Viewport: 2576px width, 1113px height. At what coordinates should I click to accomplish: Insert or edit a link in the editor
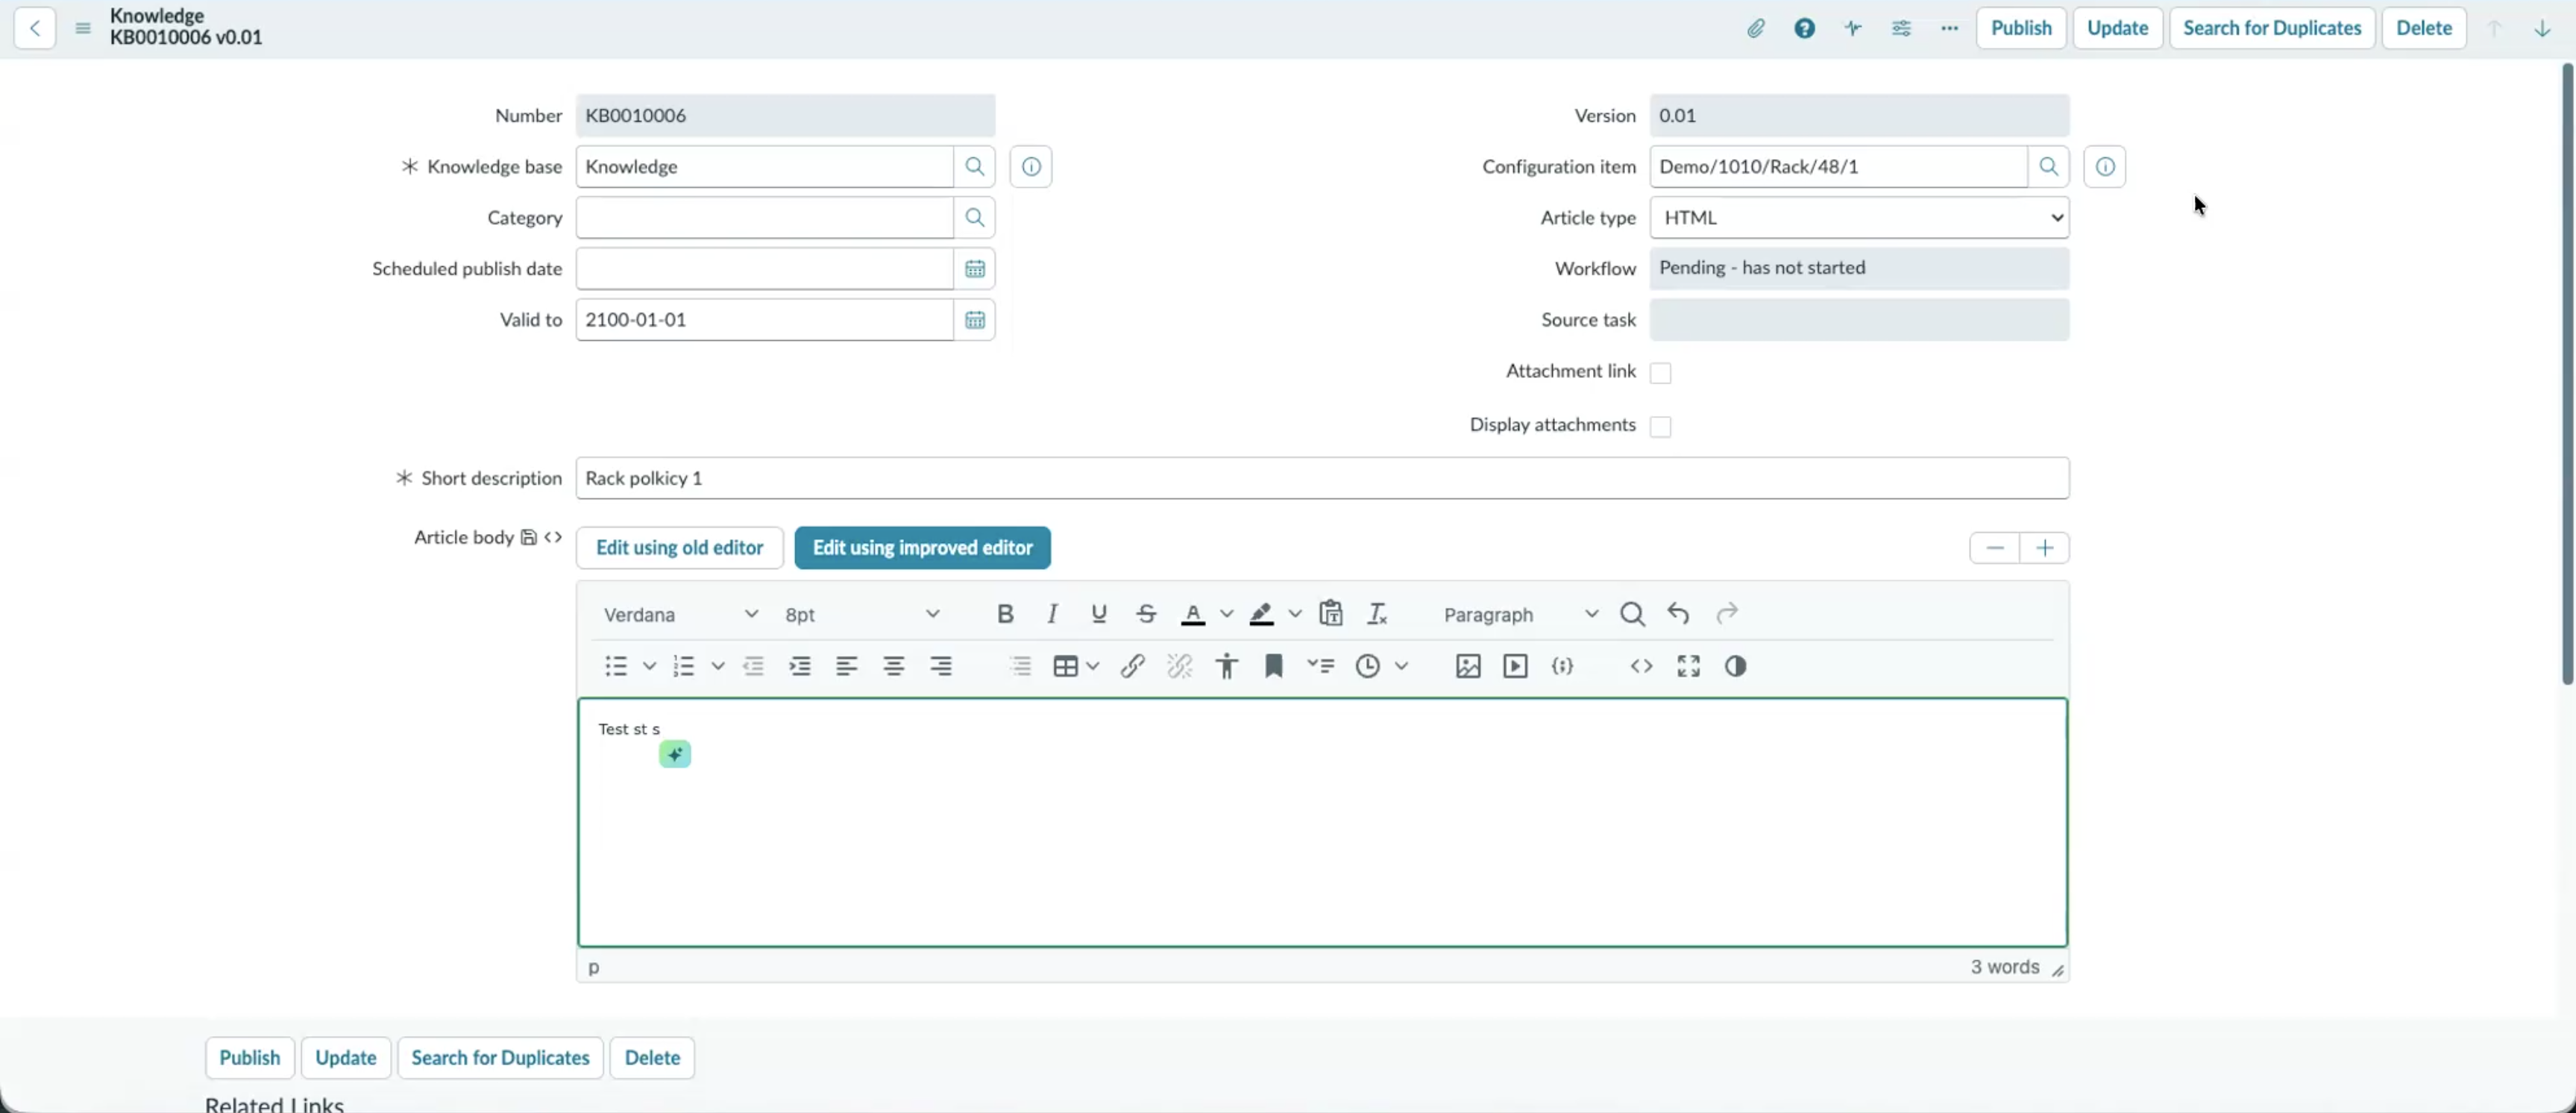tap(1132, 666)
